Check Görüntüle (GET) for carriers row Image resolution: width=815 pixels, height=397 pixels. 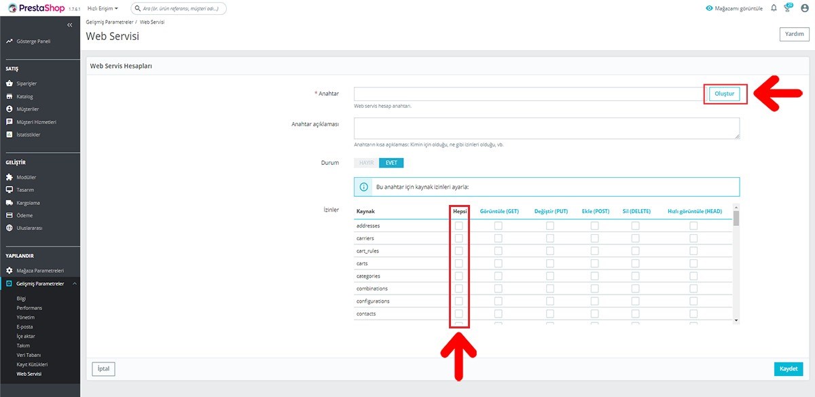point(499,238)
